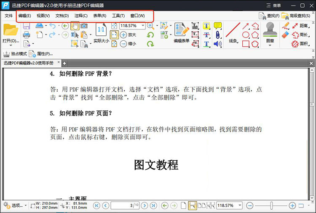This screenshot has height=213, width=316.
Task: Click the 缩小 zoom out button
Action: click(x=128, y=44)
